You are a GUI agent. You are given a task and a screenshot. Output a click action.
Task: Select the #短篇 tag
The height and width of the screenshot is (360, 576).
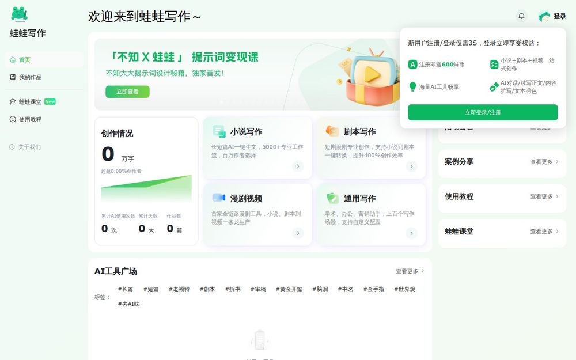point(150,290)
